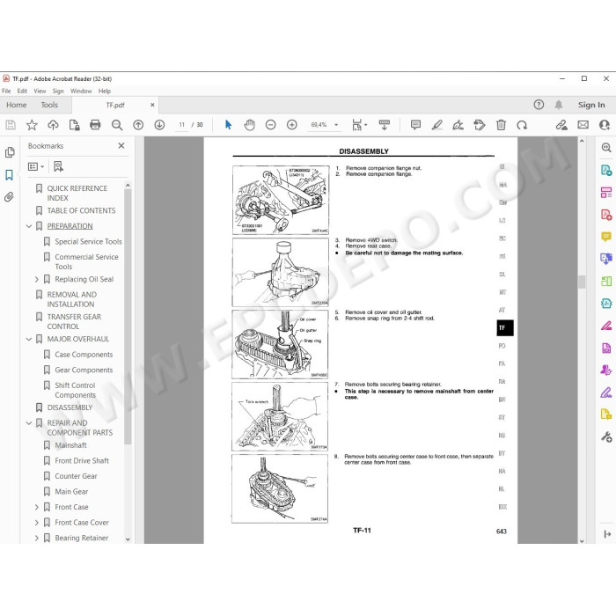This screenshot has height=616, width=616.
Task: Open the TABLE OF CONTENTS bookmark
Action: (81, 210)
